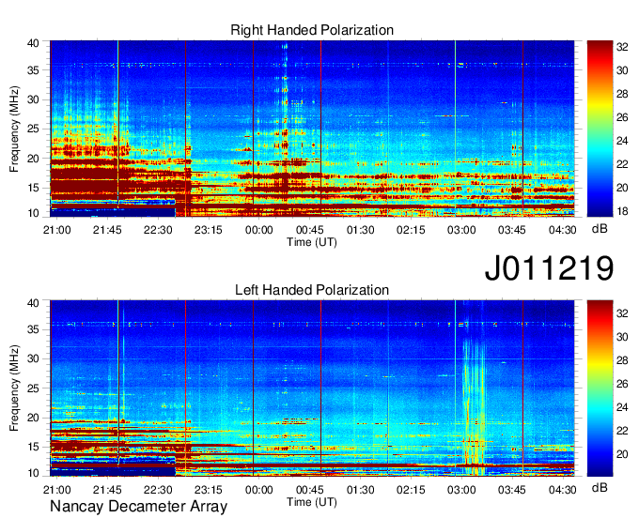This screenshot has height=518, width=639.
Task: Click 18 dB value on Right Handed colorbar
Action: tap(622, 211)
